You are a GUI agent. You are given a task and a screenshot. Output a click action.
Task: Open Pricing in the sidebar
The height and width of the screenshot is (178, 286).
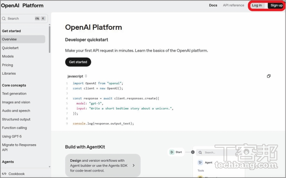(x=8, y=65)
